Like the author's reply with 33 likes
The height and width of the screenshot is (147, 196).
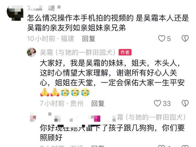point(157,103)
